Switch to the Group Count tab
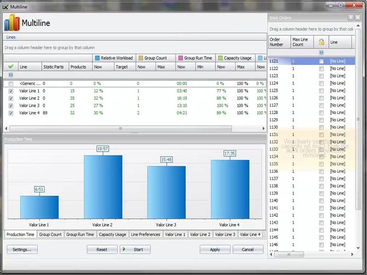 click(x=50, y=235)
